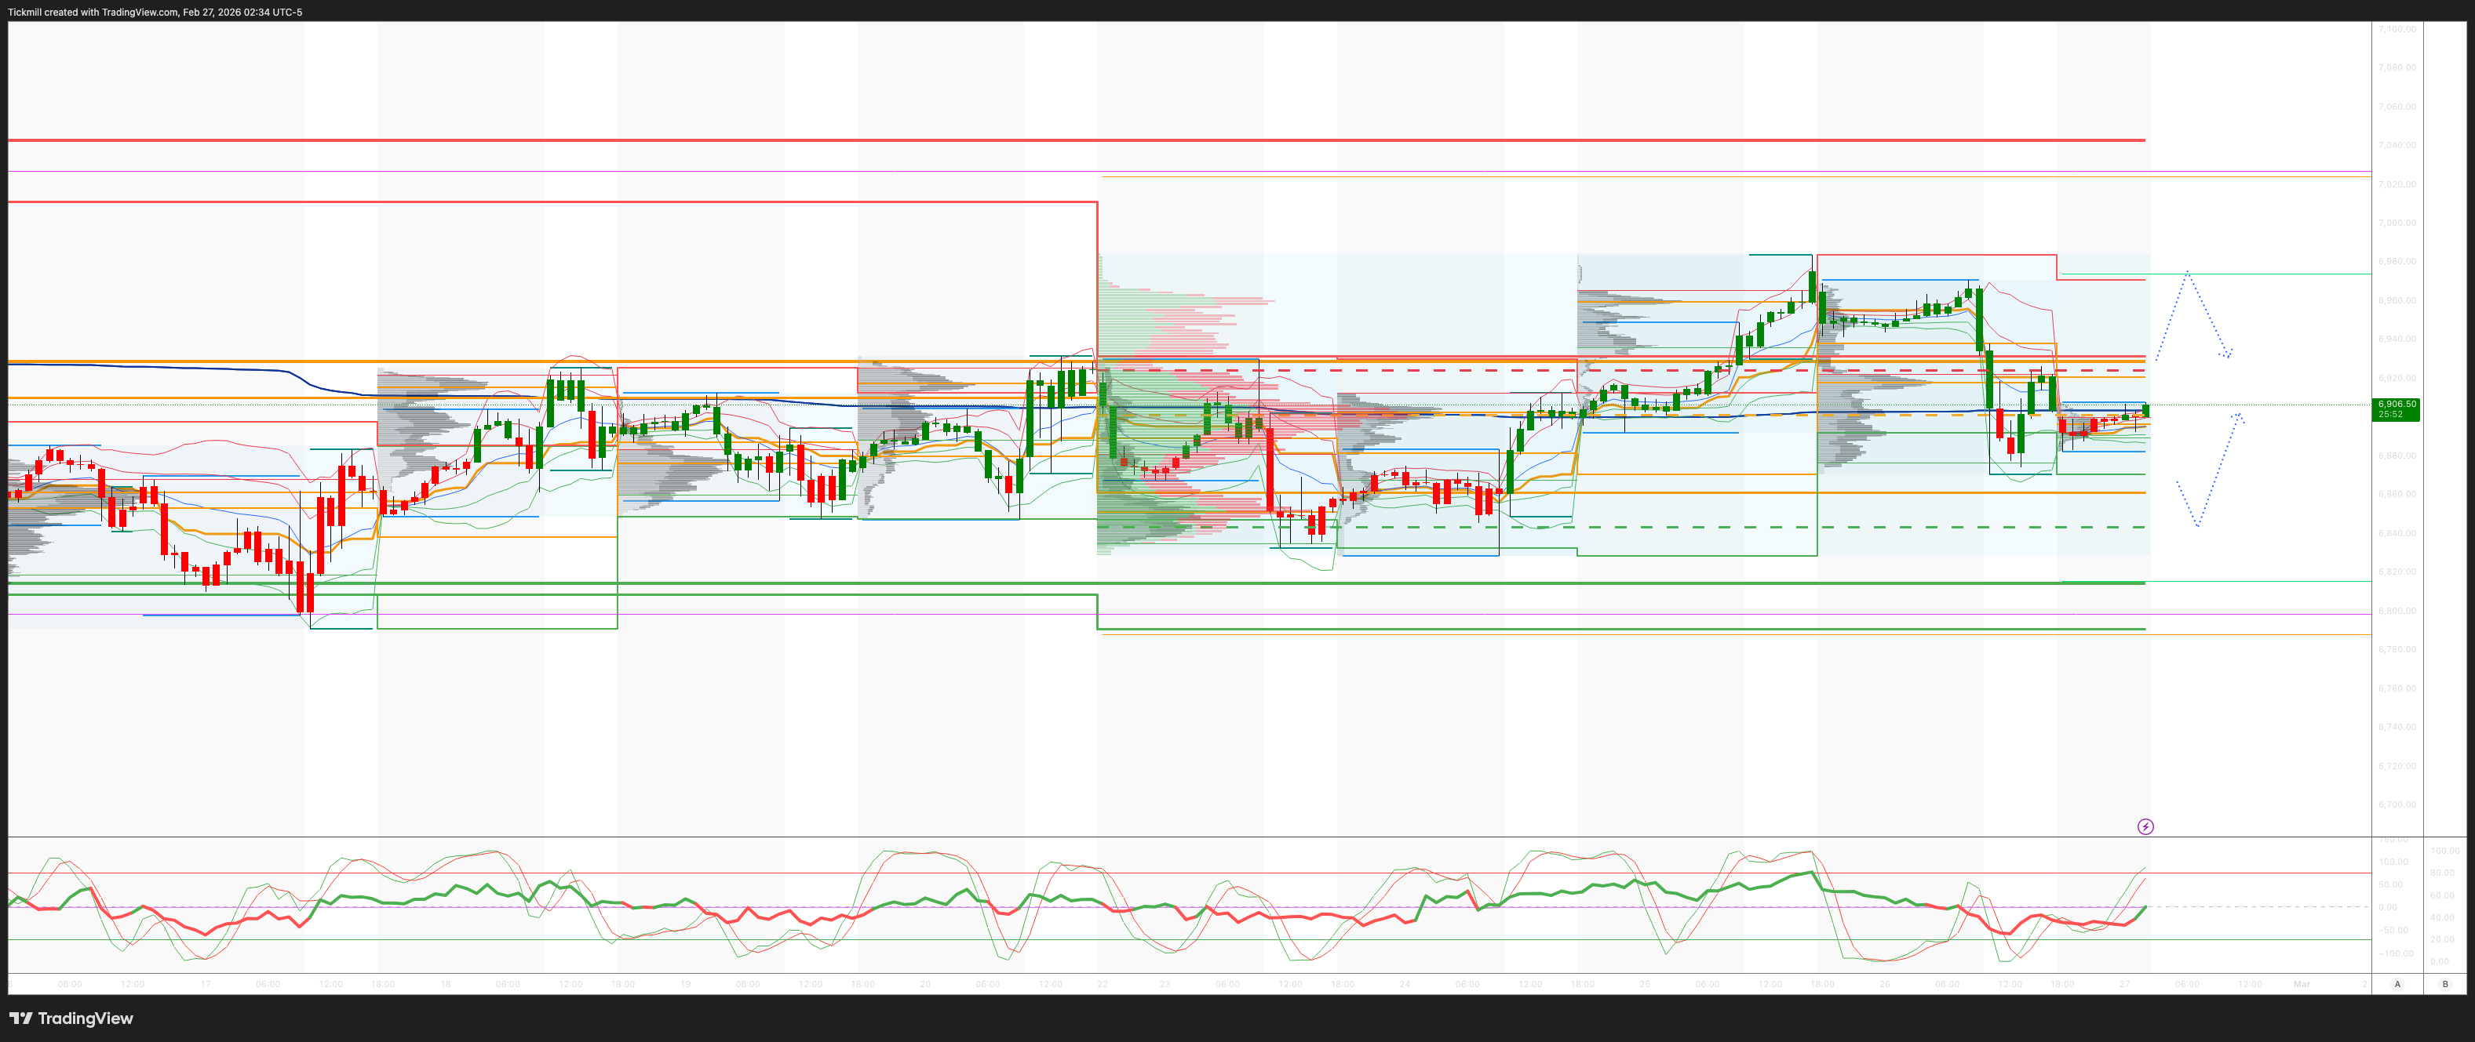The height and width of the screenshot is (1042, 2475).
Task: Click the 22 date label on time axis
Action: coord(1102,985)
